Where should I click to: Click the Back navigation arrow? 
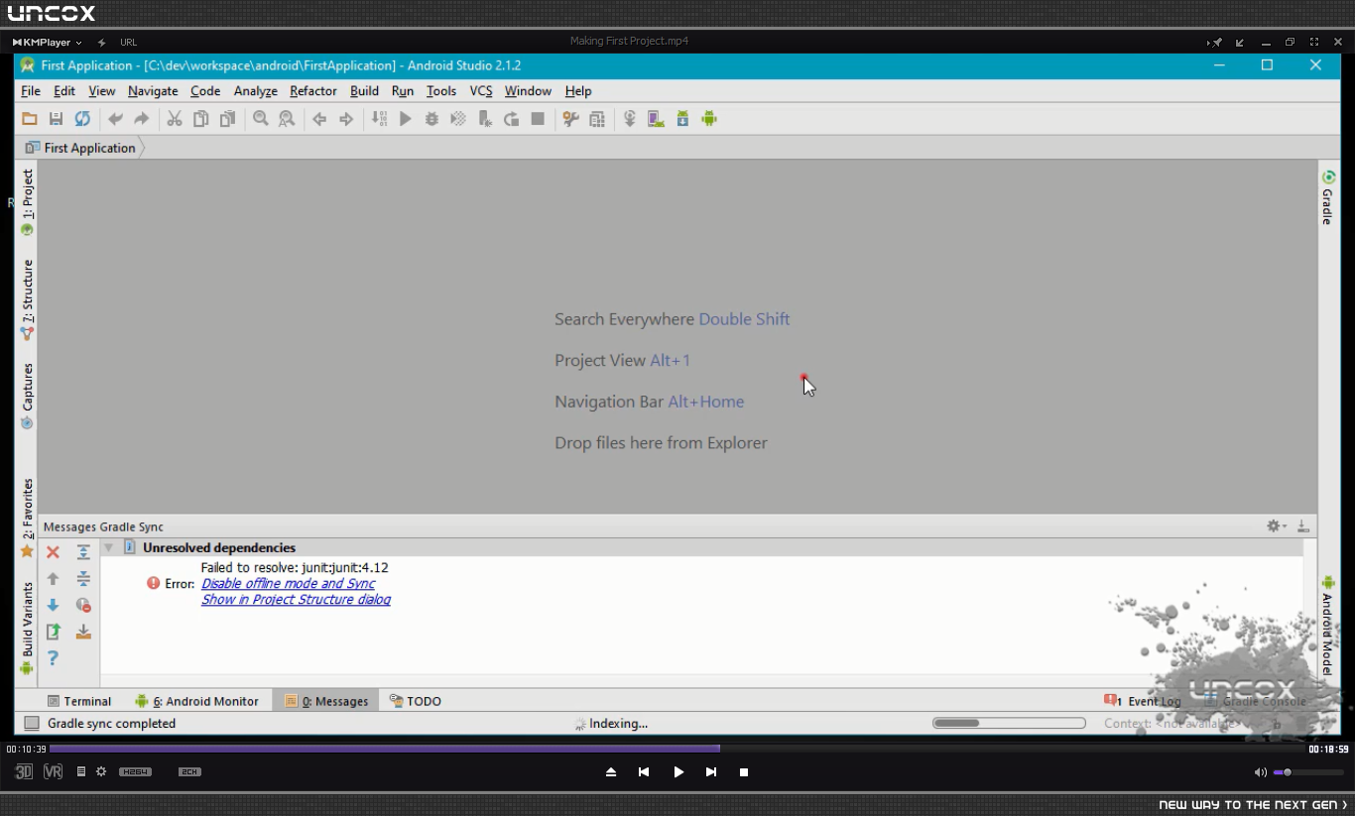tap(319, 119)
